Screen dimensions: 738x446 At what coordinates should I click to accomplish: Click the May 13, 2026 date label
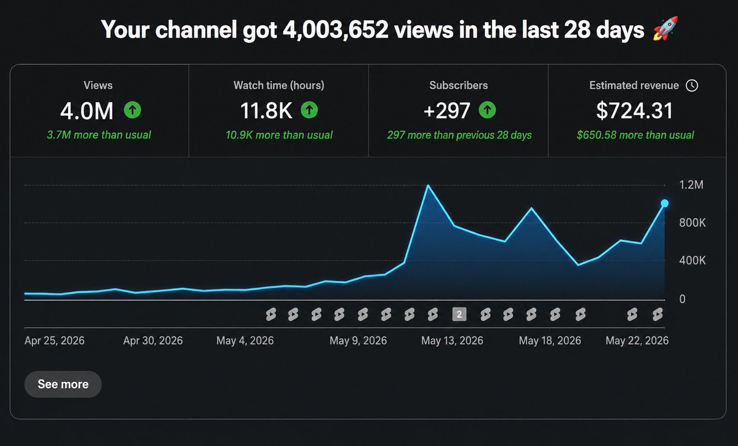(452, 340)
